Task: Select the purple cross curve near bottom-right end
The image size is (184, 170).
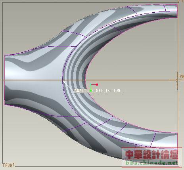Action: coord(153,139)
